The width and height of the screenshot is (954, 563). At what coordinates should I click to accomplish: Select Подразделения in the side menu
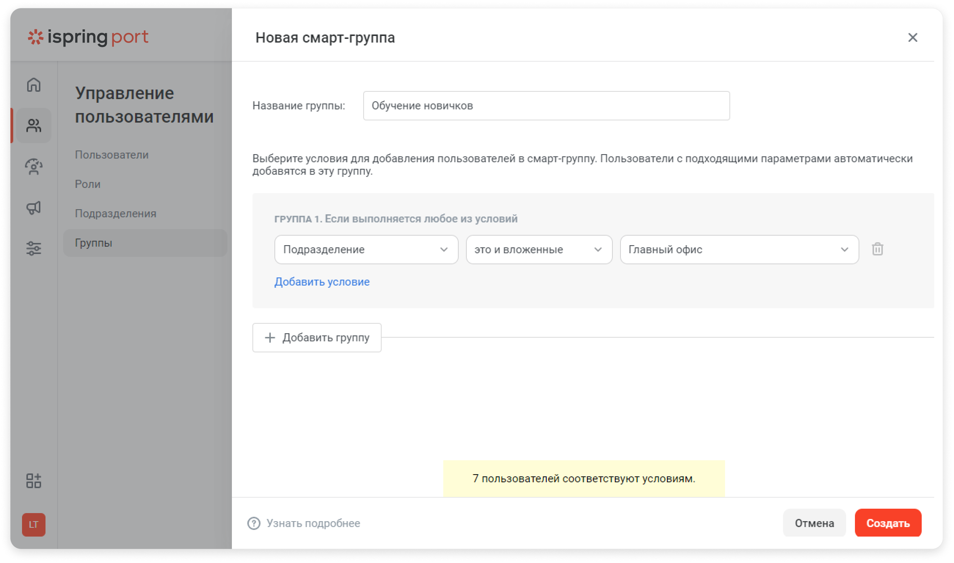click(x=116, y=214)
